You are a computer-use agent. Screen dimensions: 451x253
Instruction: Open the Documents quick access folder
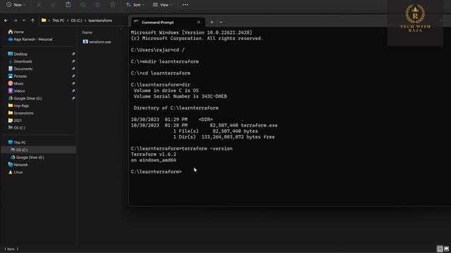tap(20, 69)
